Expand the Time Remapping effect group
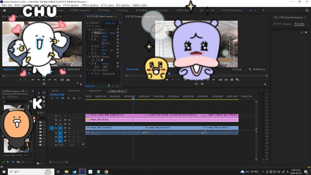311x175 pixels. tap(87, 70)
